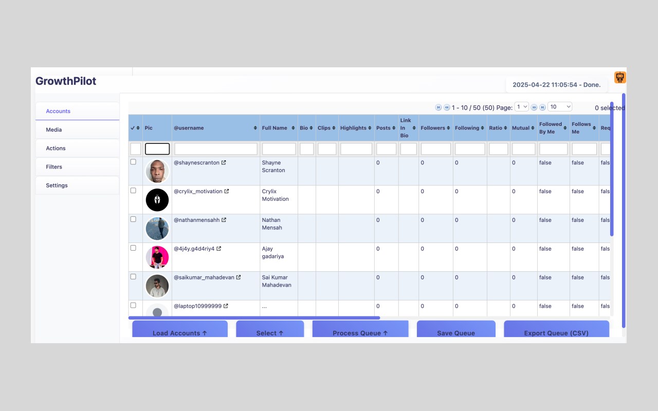Open the Media sidebar tab

click(x=77, y=129)
